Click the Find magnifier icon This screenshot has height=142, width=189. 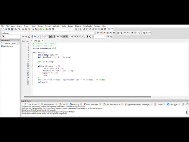(x=33, y=29)
